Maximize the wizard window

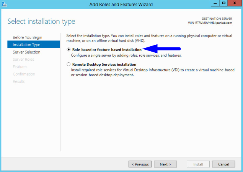coord(223,4)
